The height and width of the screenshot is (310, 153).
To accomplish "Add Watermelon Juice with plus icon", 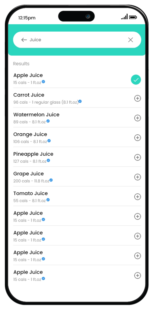I will coord(138,118).
